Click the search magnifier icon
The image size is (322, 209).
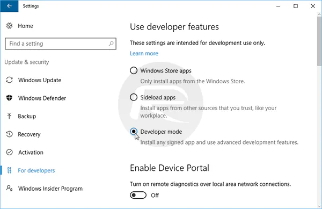point(111,44)
